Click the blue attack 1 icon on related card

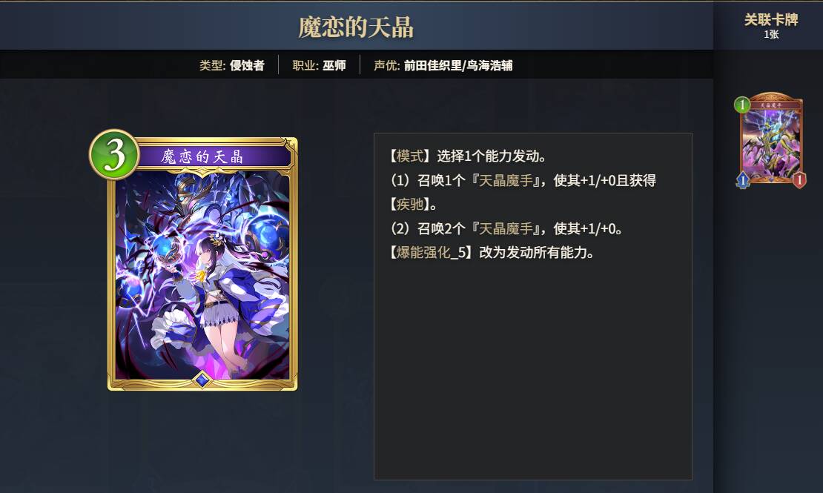[743, 181]
